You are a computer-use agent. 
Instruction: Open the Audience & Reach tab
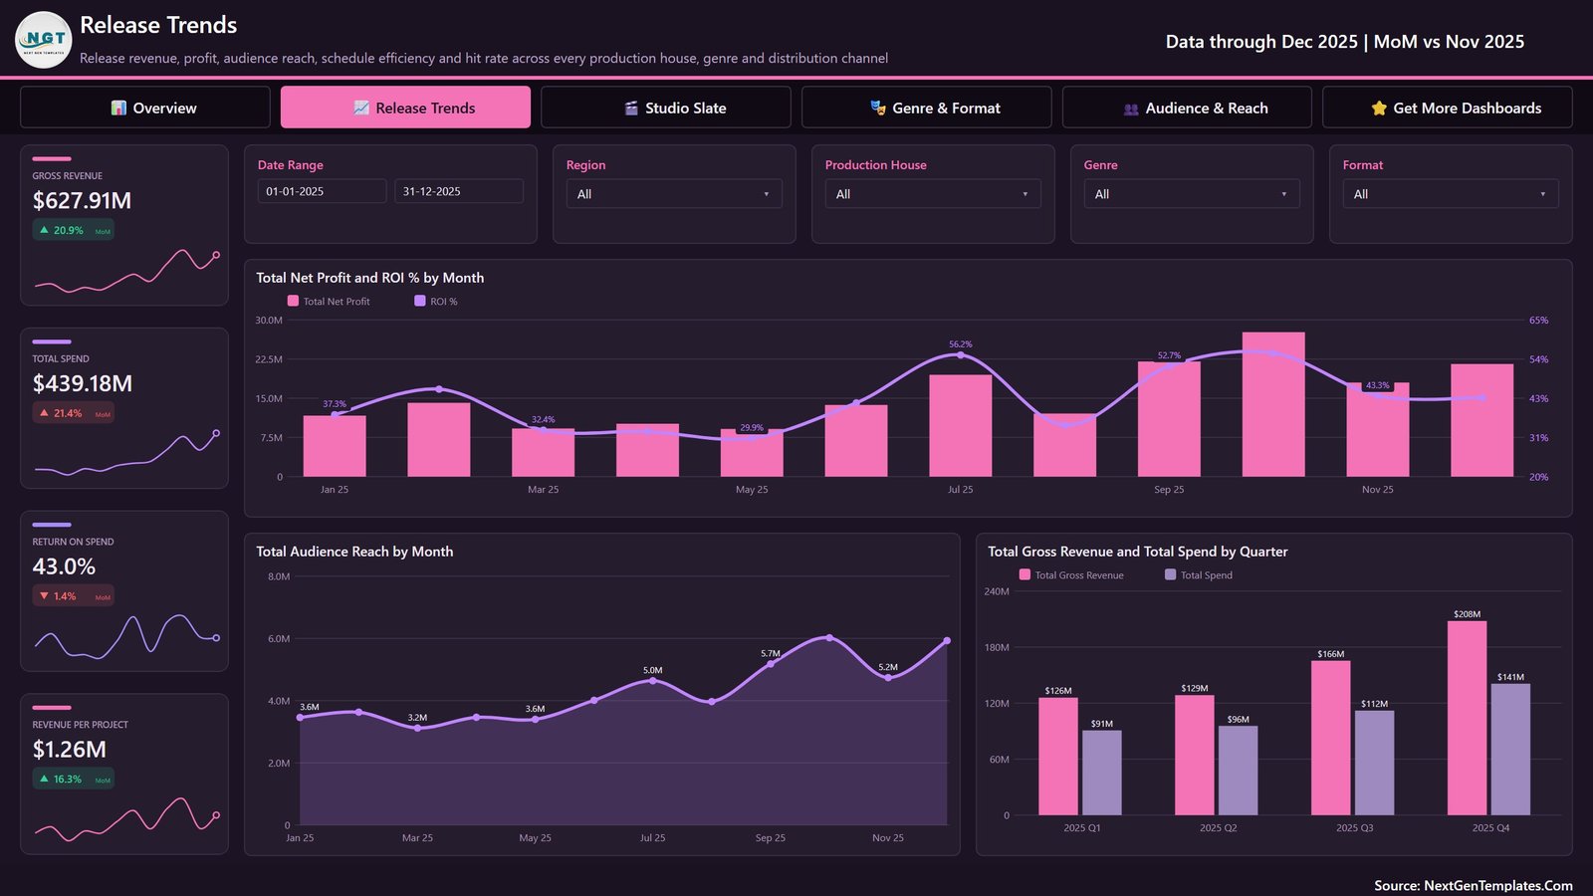(x=1187, y=108)
